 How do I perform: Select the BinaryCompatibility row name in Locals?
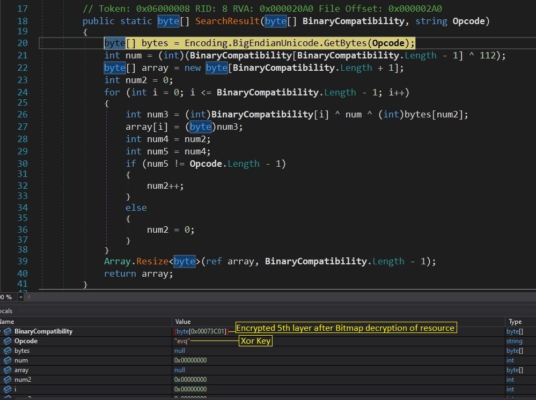[43, 331]
